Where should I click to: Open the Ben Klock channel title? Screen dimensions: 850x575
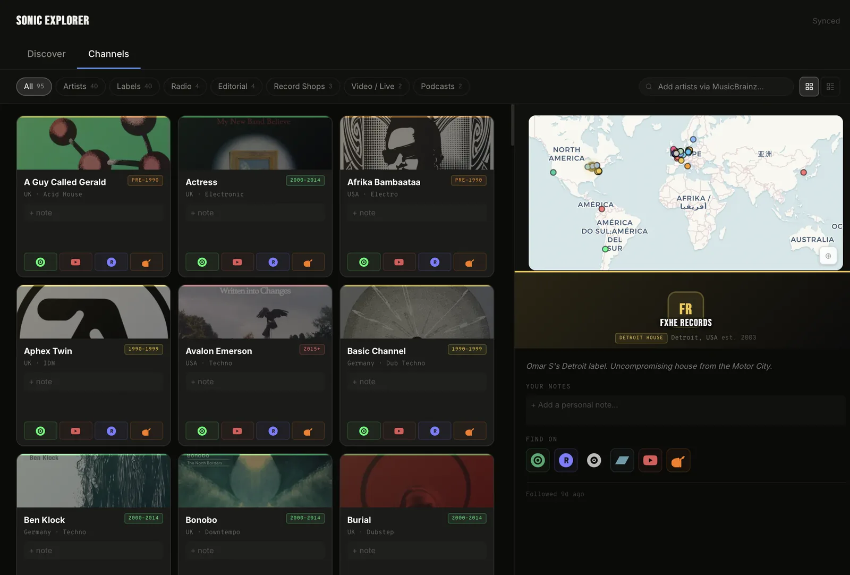coord(45,520)
